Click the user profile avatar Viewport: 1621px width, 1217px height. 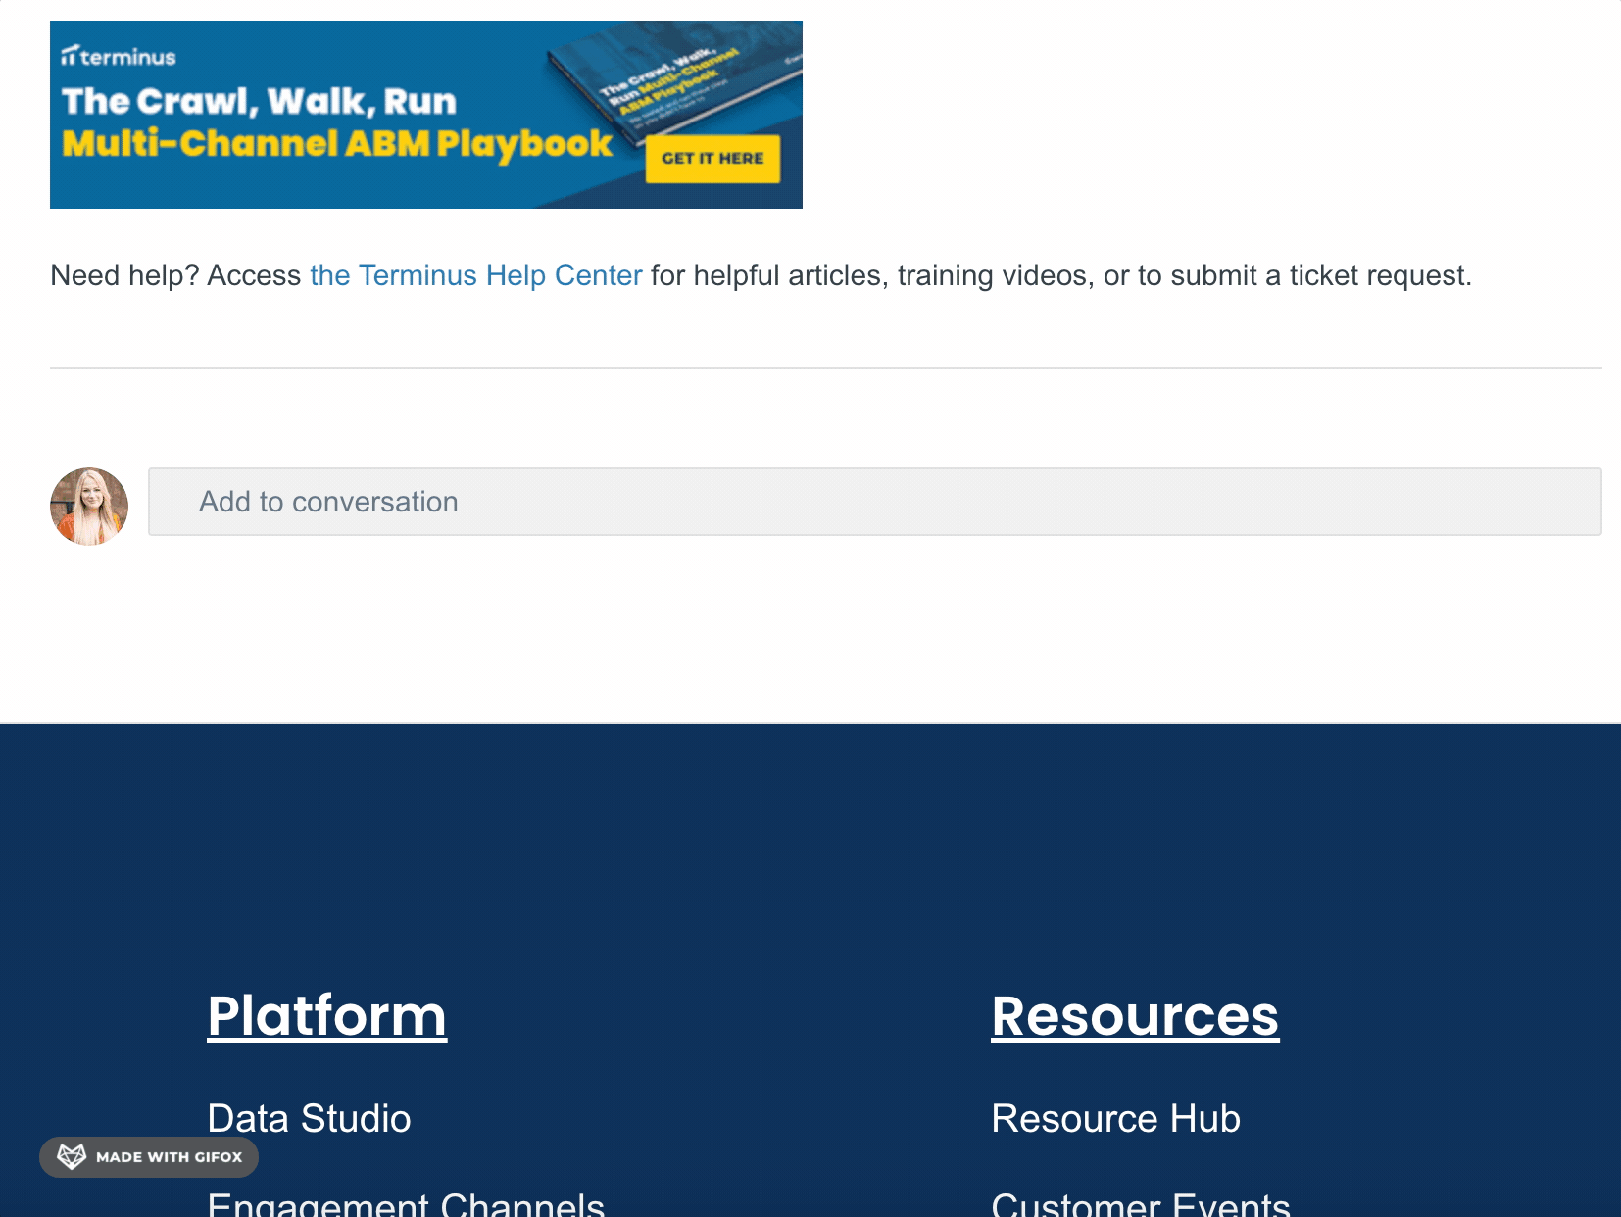[x=89, y=507]
